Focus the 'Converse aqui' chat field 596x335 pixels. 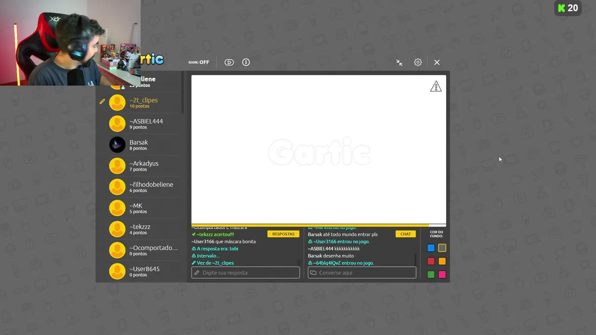click(362, 273)
